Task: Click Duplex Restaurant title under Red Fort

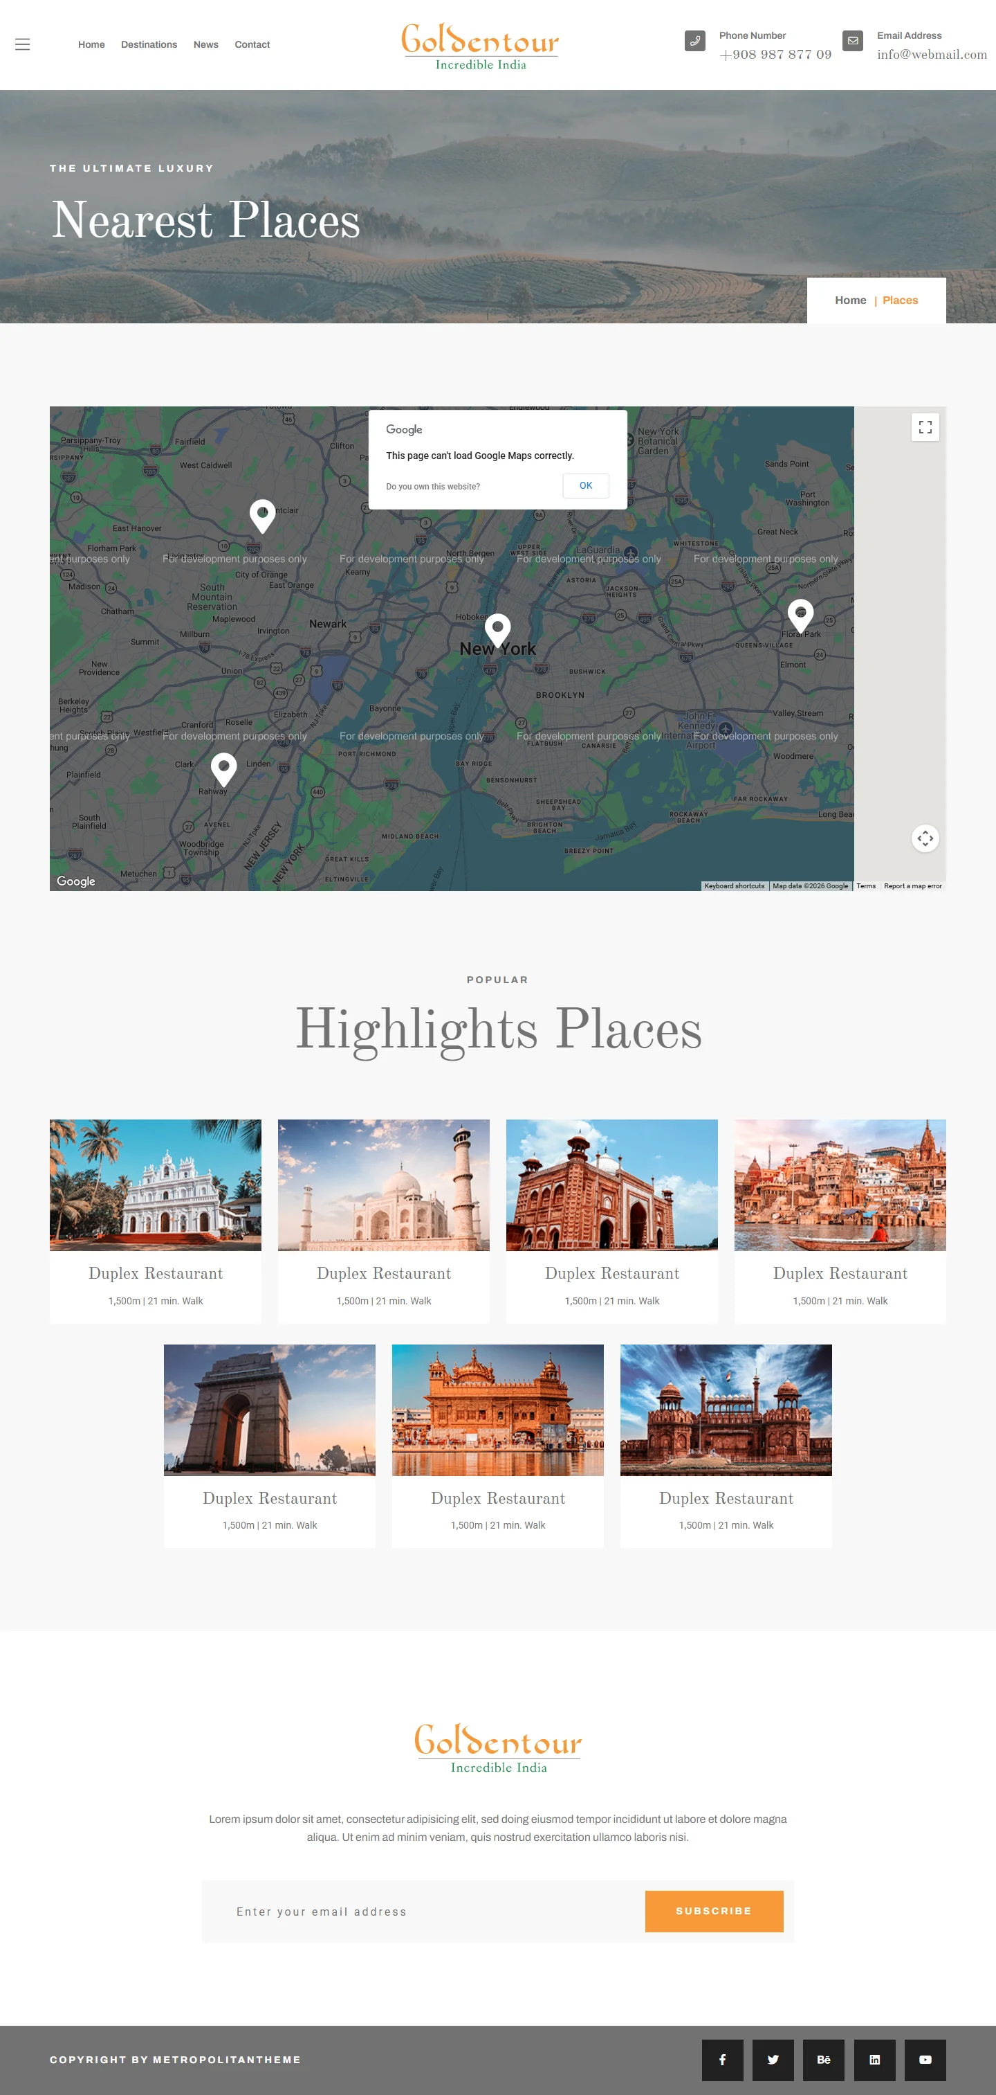Action: [726, 1498]
